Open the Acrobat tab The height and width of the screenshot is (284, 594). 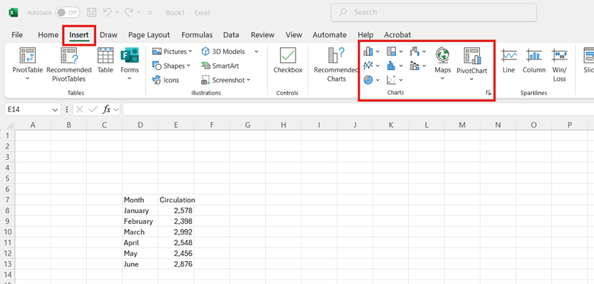398,35
